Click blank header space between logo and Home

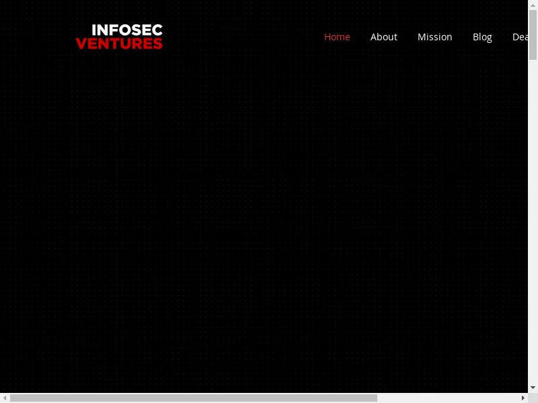pos(242,37)
